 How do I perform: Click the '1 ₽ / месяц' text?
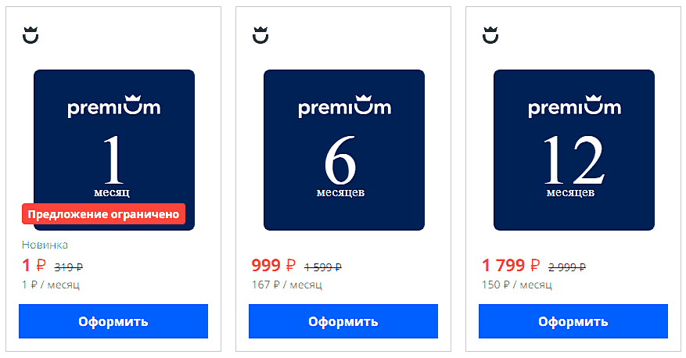point(51,285)
